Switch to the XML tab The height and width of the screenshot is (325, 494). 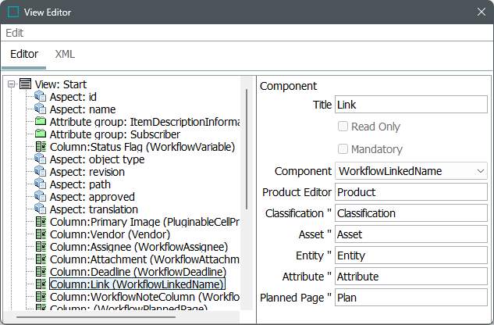pos(65,54)
